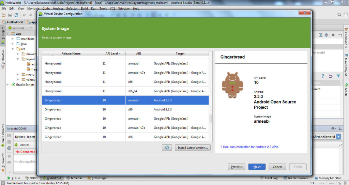This screenshot has width=349, height=185.
Task: Click the blue filter funnel icon
Action: point(338,76)
